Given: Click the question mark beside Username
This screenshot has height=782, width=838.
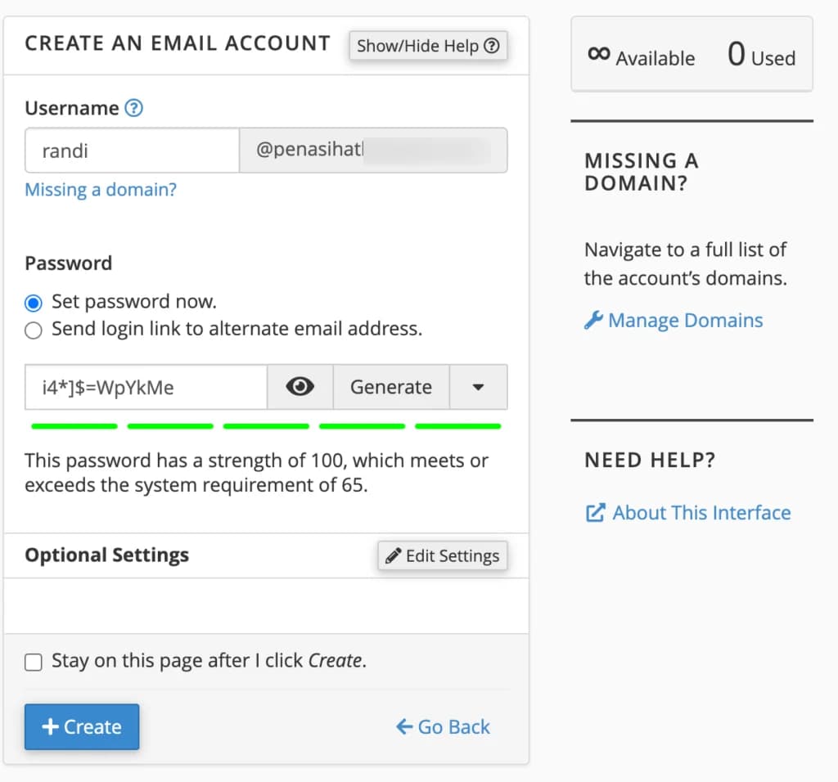Looking at the screenshot, I should click(136, 107).
